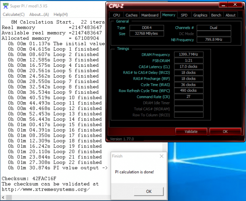This screenshot has width=246, height=201.
Task: Switch to the Bench tab in CPU-Z
Action: (x=216, y=15)
